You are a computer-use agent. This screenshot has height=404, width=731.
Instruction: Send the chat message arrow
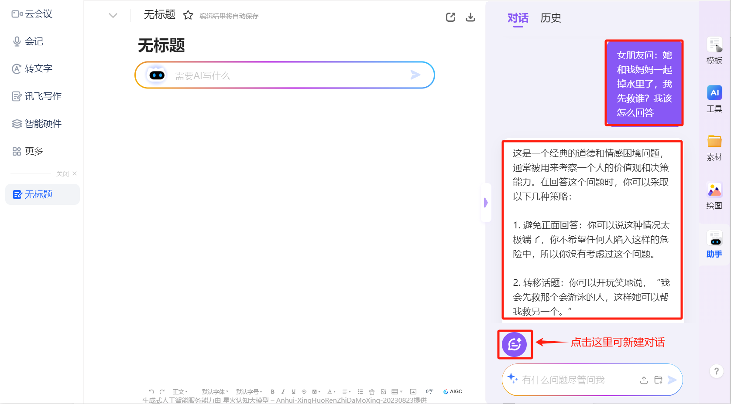[672, 380]
